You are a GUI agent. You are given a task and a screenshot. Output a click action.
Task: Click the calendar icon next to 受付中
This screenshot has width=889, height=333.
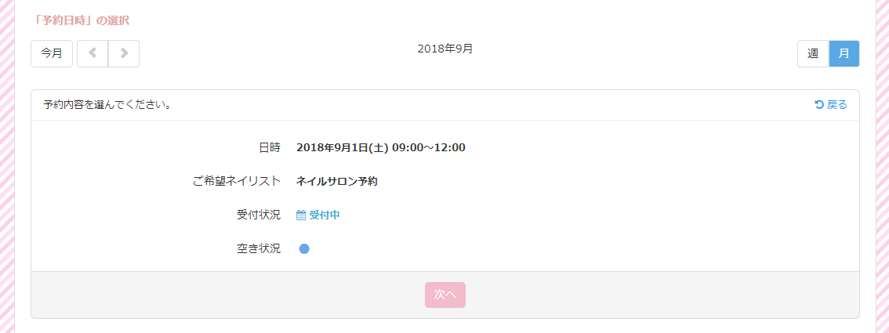pyautogui.click(x=301, y=215)
